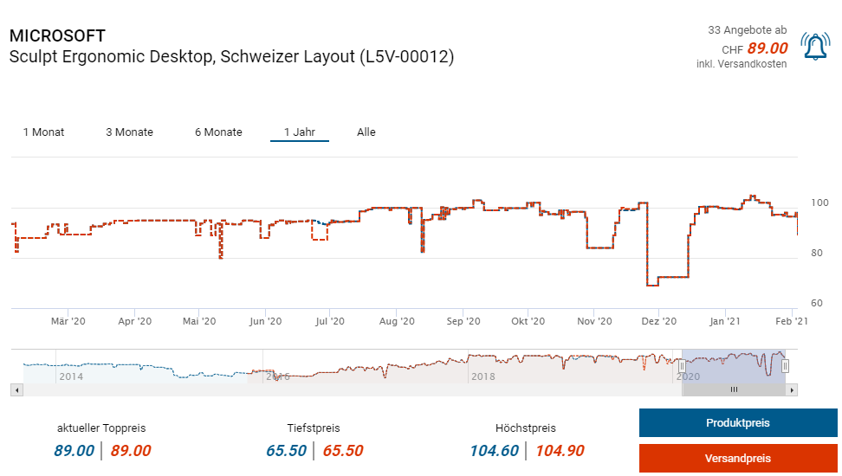This screenshot has height=476, width=842.
Task: Click the scrollbar right arrow
Action: click(792, 390)
